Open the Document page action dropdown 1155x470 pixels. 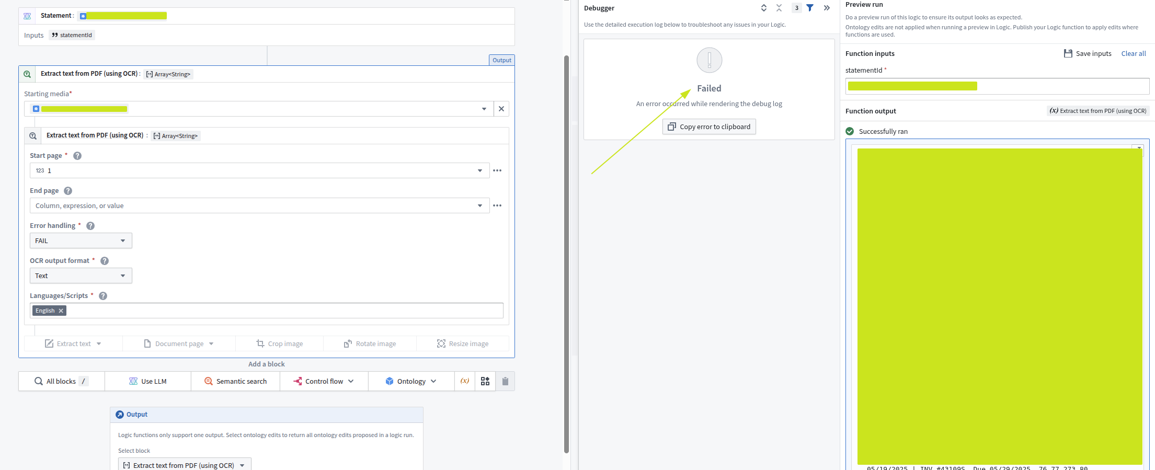click(x=179, y=343)
